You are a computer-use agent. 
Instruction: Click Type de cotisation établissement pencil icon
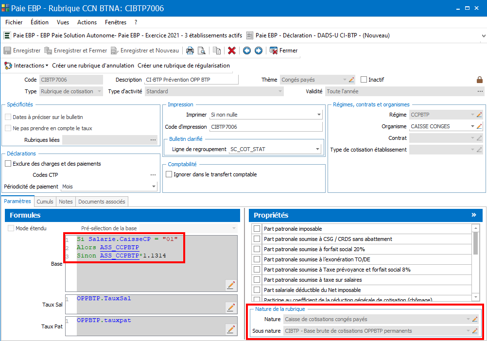click(479, 150)
